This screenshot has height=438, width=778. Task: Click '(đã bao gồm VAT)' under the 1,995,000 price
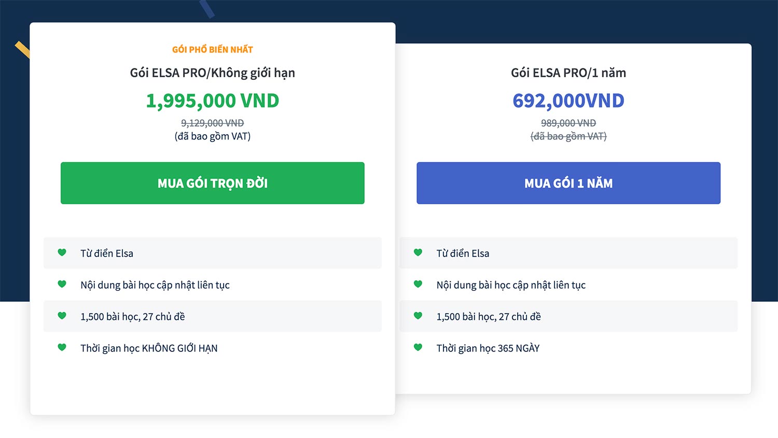(213, 136)
